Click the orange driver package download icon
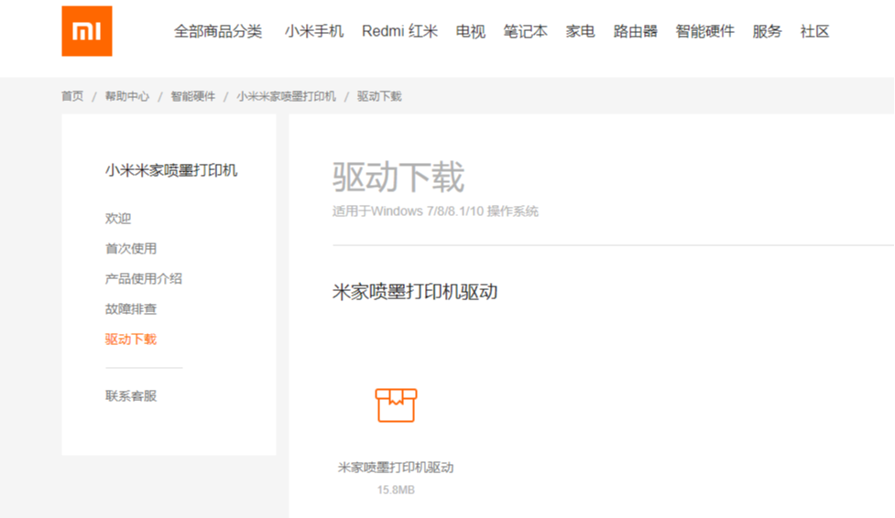Image resolution: width=895 pixels, height=518 pixels. point(396,405)
